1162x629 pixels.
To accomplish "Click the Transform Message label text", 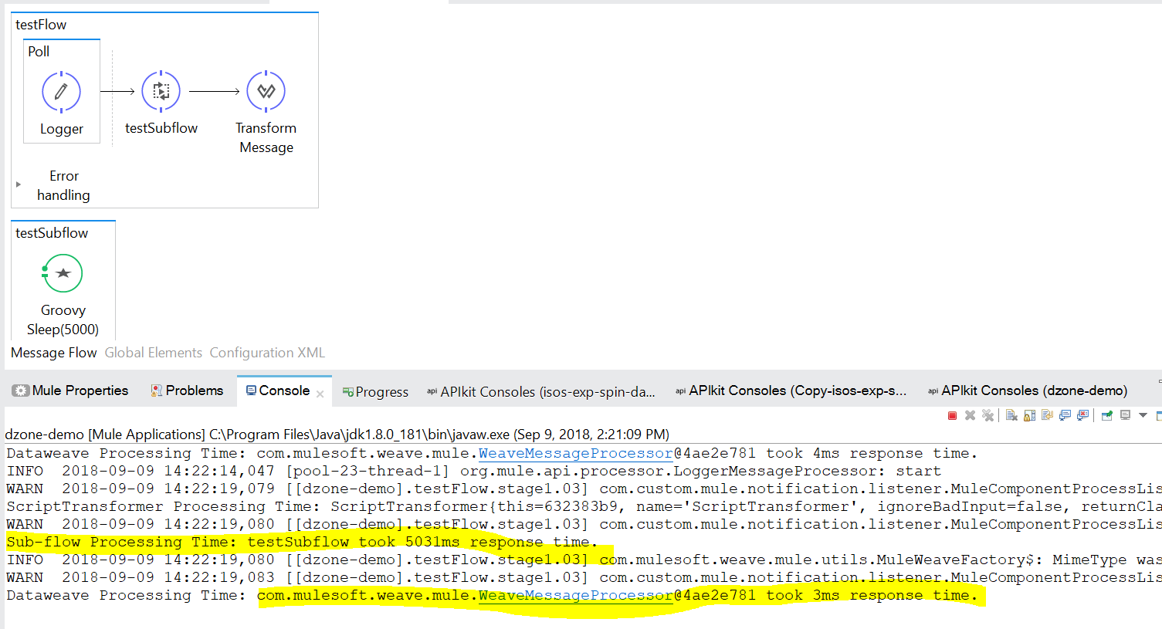I will pyautogui.click(x=266, y=137).
